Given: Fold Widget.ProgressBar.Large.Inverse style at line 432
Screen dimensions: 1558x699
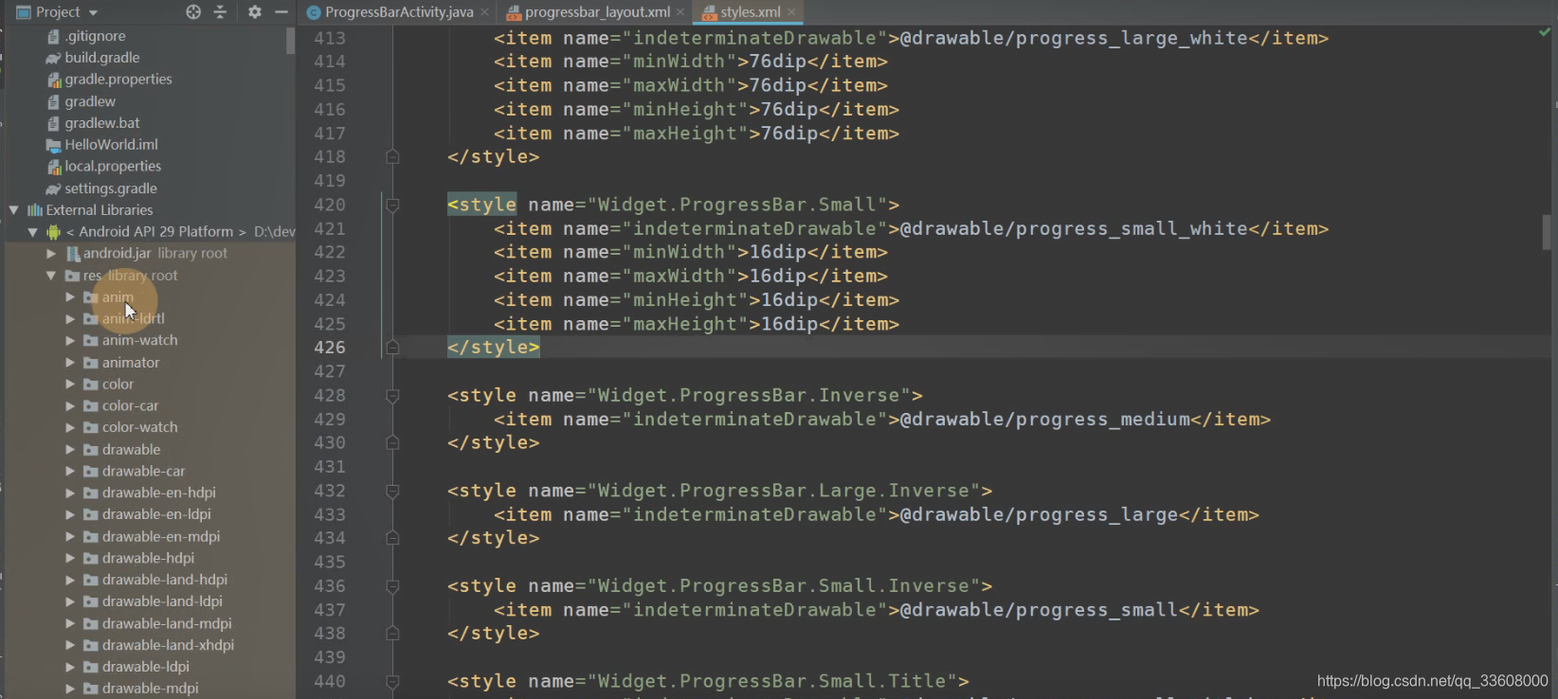Looking at the screenshot, I should [392, 491].
